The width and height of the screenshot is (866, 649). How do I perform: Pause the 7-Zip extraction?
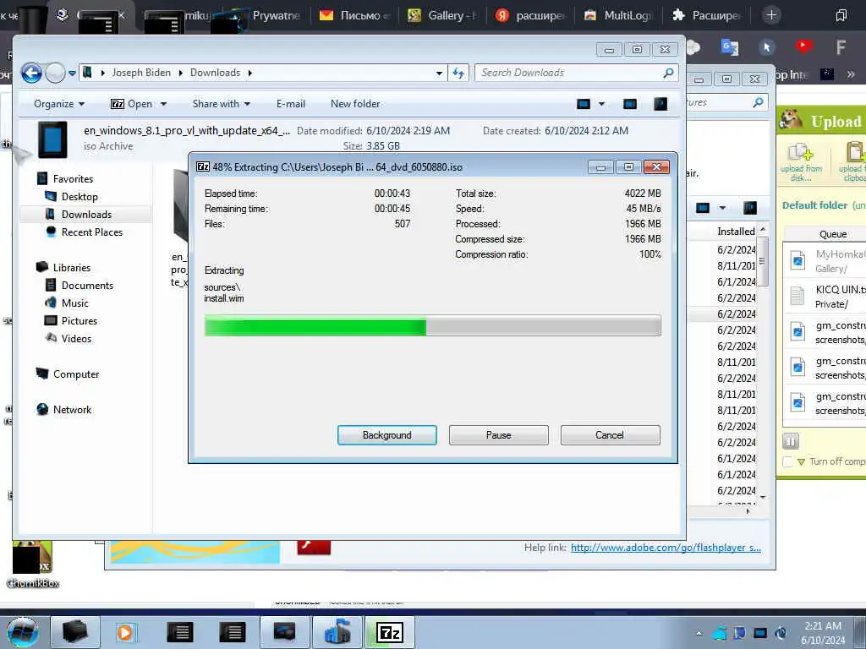498,435
